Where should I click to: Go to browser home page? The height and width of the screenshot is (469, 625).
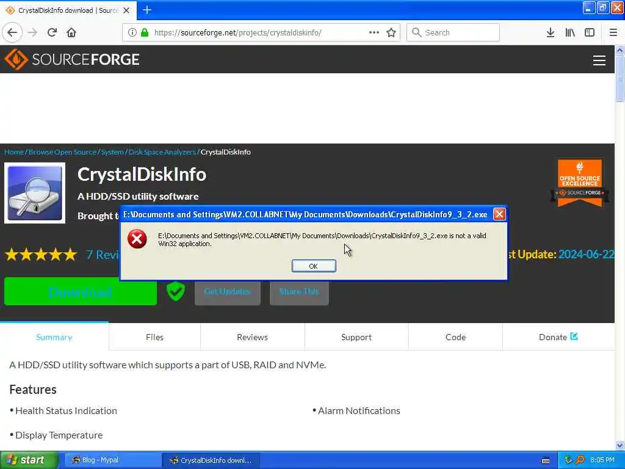[x=71, y=32]
